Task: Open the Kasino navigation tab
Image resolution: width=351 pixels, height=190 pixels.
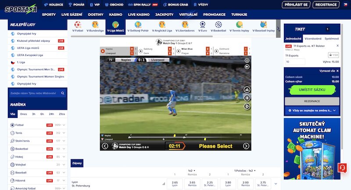Action: pyautogui.click(x=115, y=14)
